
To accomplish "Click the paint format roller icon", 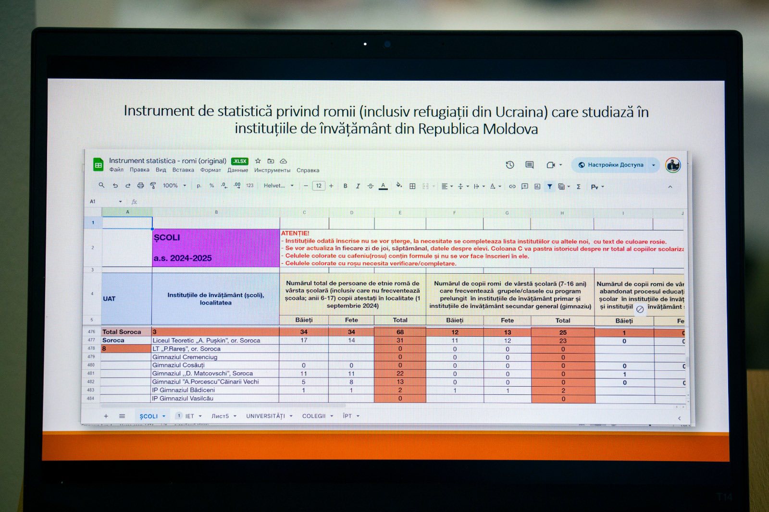I will [x=153, y=185].
